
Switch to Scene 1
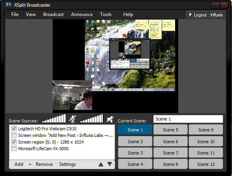click(x=135, y=130)
